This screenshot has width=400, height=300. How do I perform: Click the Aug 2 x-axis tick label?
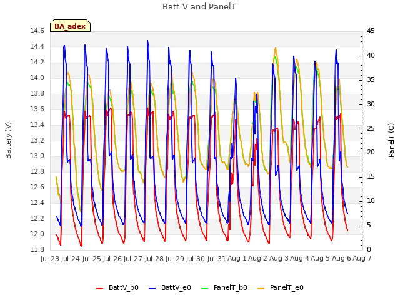click(x=258, y=258)
